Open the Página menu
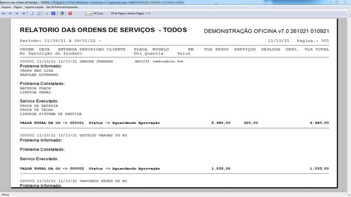 tap(18, 7)
